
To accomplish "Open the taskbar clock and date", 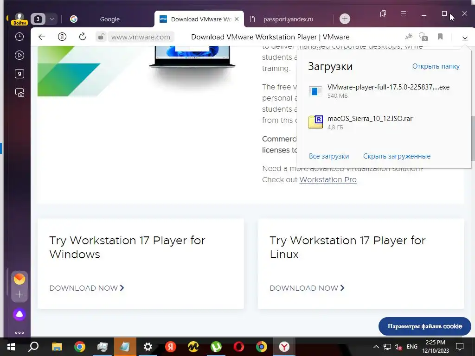I will coord(436,347).
